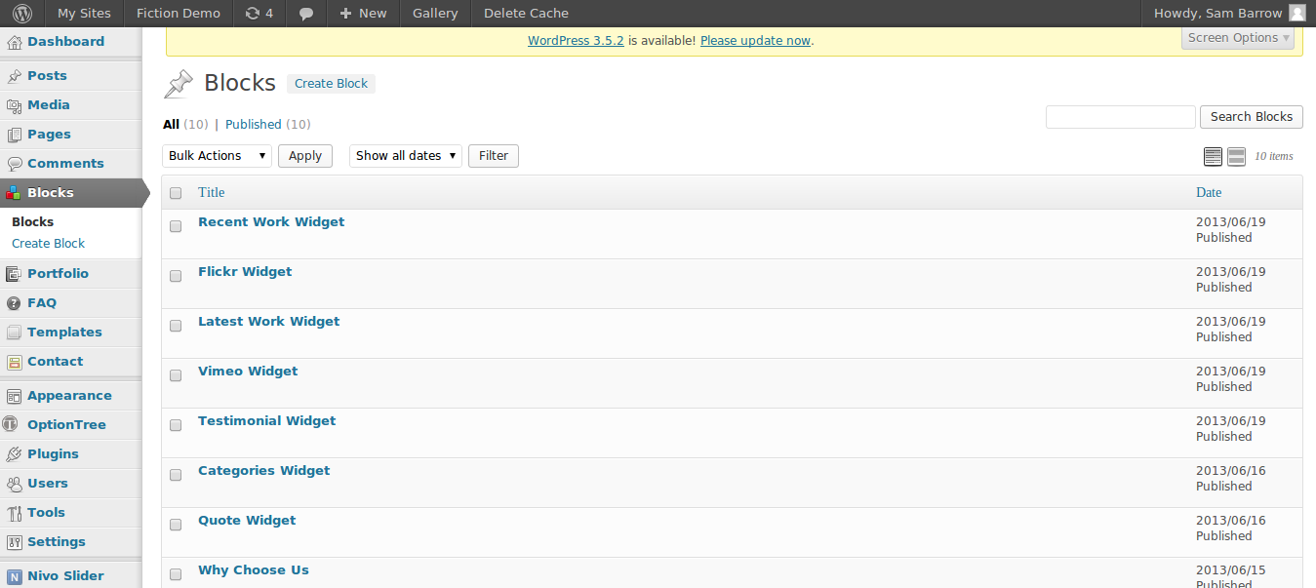Click the colored Blocks icon in sidebar

click(x=14, y=193)
